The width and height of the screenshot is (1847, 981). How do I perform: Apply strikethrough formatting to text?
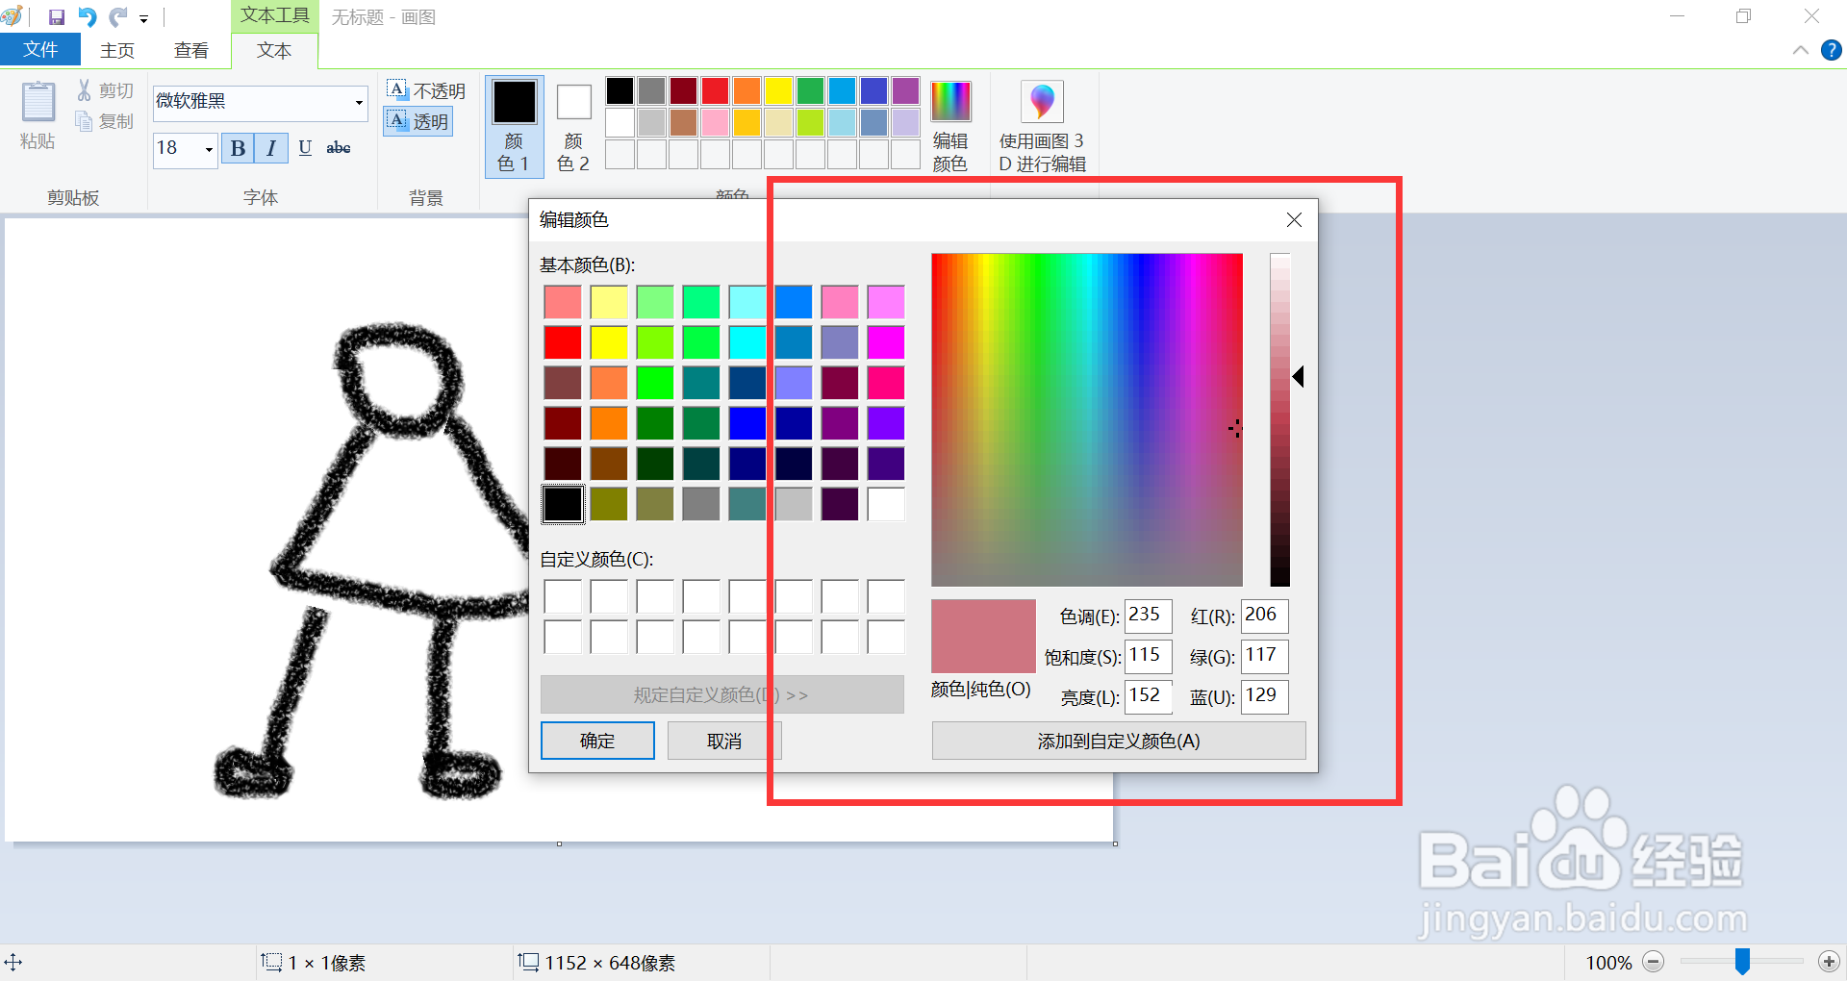tap(338, 147)
